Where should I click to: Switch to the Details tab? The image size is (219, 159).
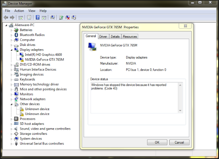point(115,37)
